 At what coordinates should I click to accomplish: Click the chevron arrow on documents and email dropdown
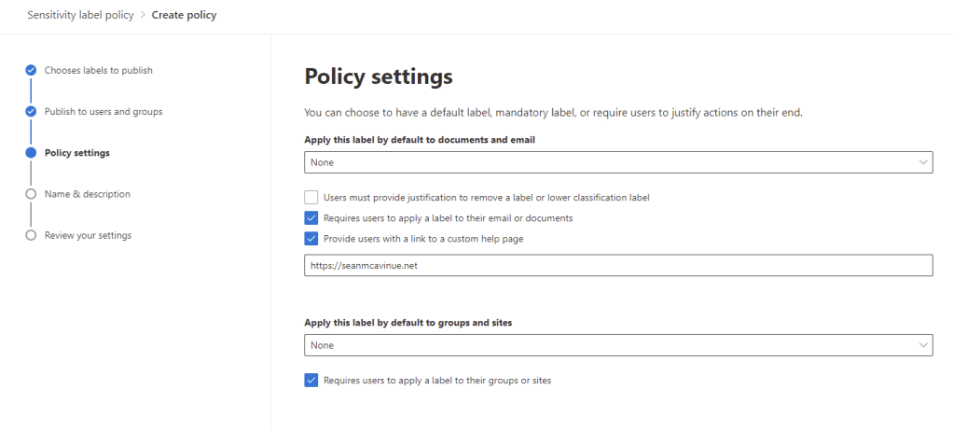[x=922, y=162]
